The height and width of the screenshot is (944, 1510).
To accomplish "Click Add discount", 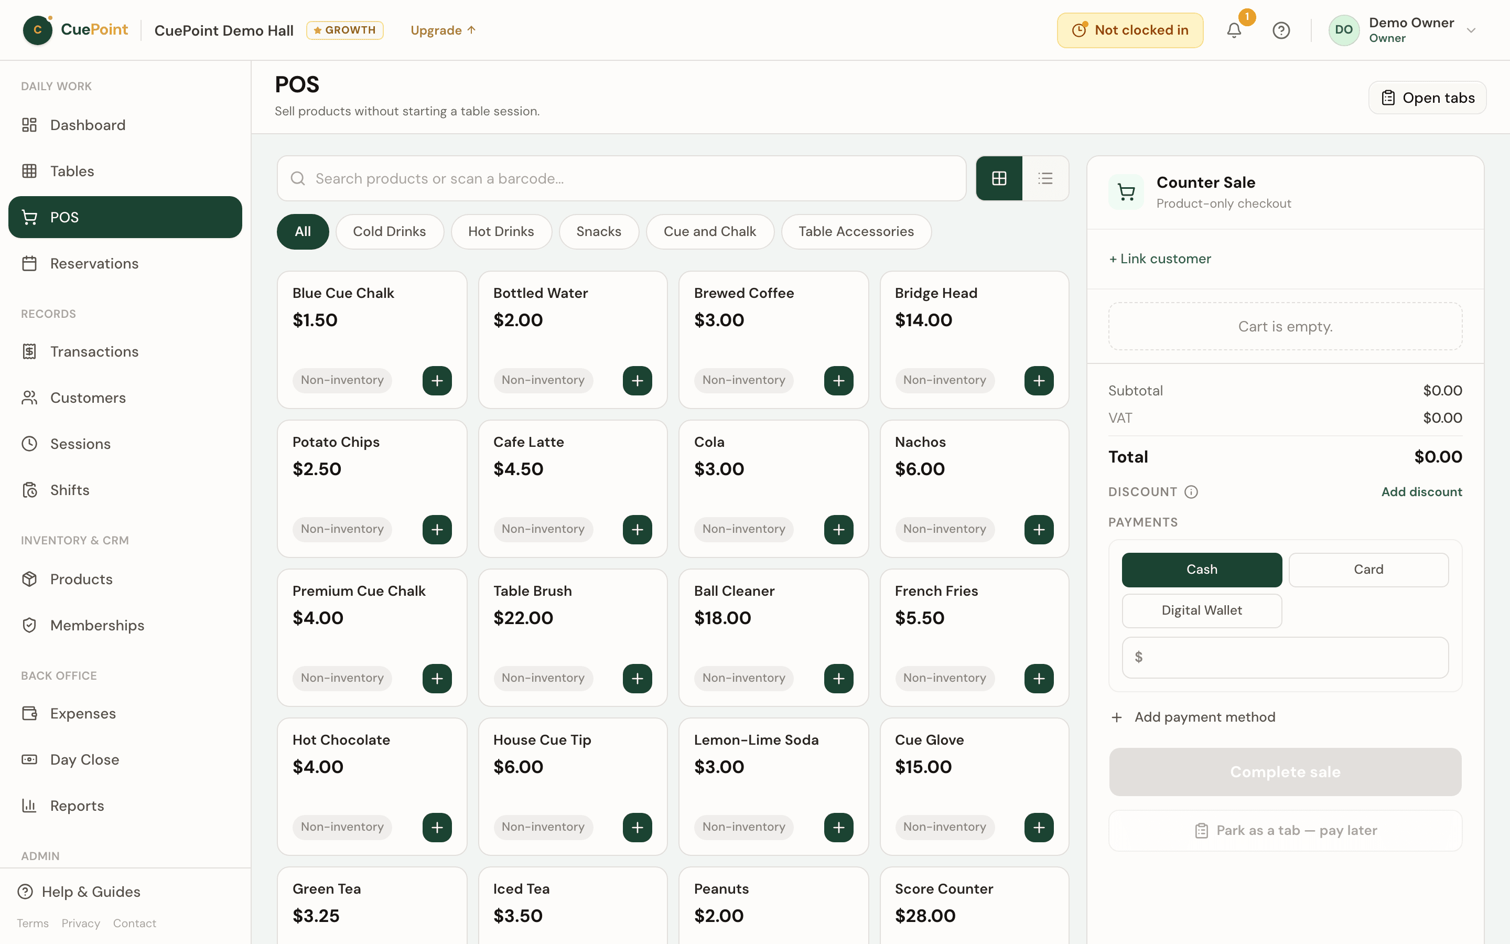I will (1421, 492).
